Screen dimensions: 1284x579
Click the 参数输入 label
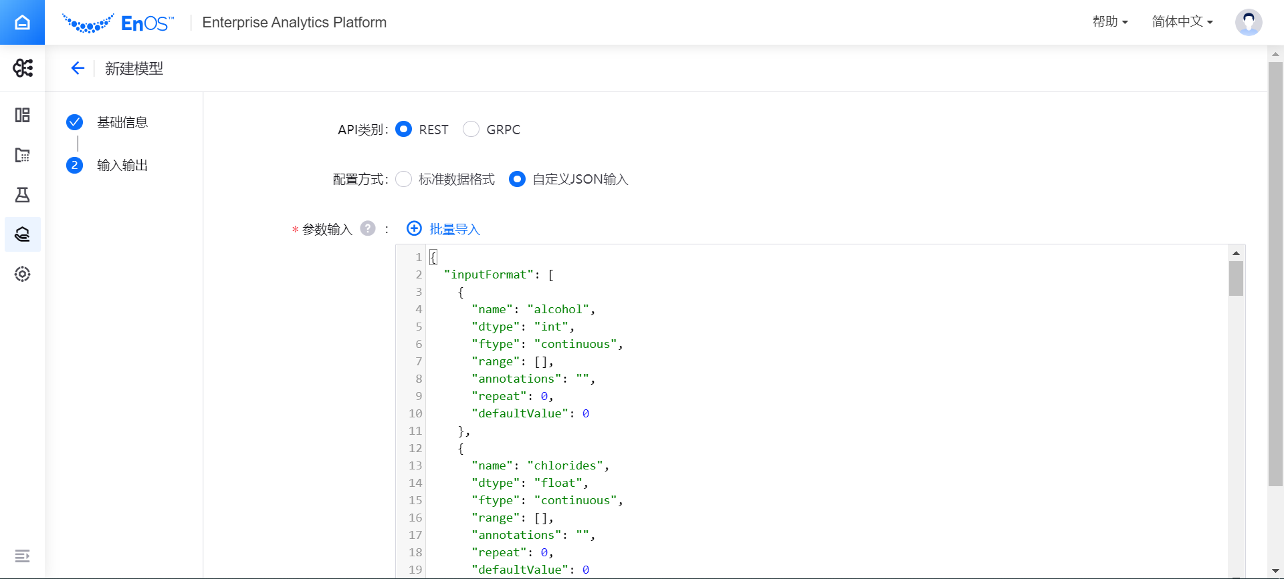pos(327,229)
